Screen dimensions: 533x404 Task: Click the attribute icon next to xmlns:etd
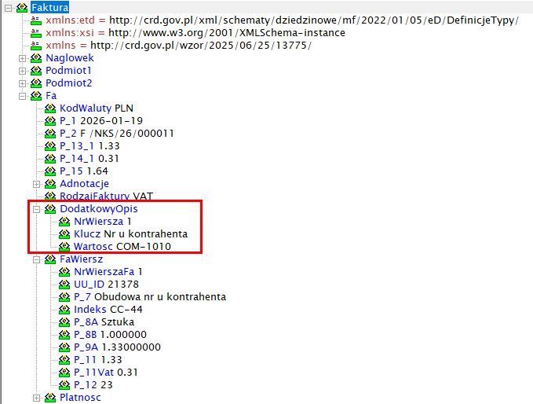pos(37,20)
